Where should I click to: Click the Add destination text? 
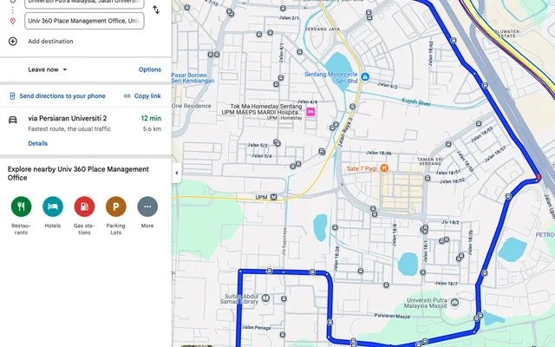pyautogui.click(x=50, y=41)
